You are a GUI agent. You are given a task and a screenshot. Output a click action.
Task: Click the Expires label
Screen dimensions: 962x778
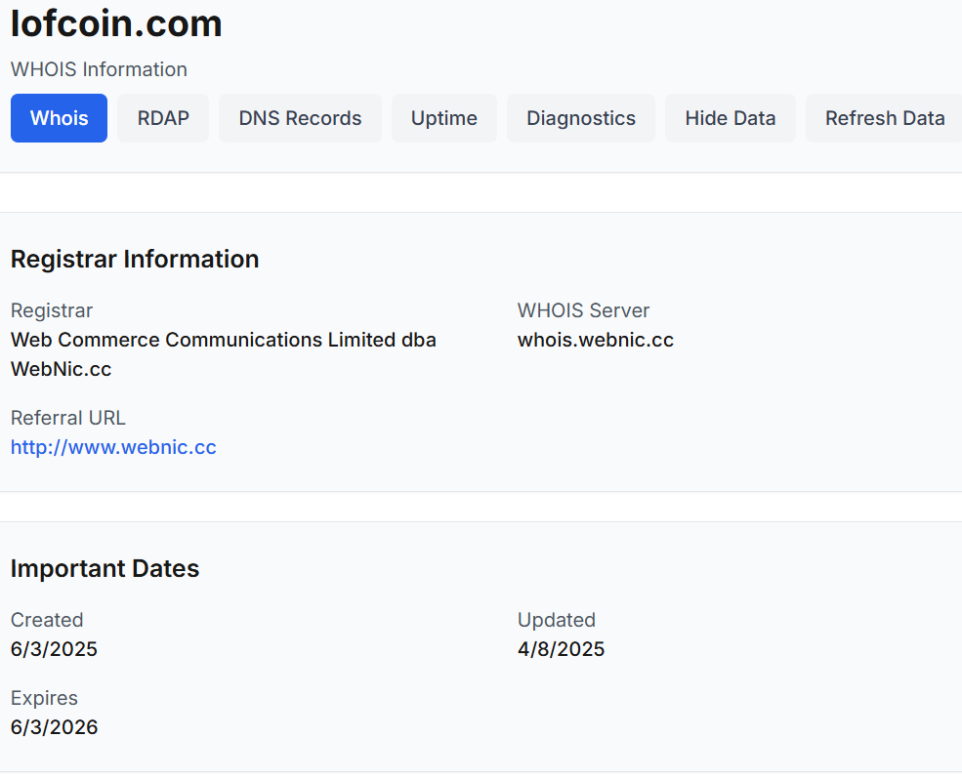pyautogui.click(x=44, y=698)
